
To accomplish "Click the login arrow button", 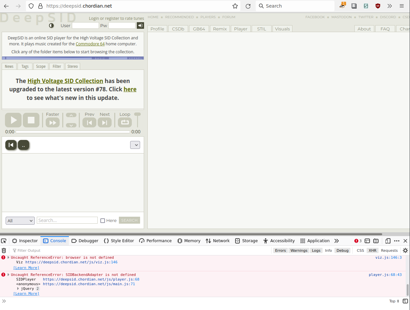I will (x=140, y=25).
